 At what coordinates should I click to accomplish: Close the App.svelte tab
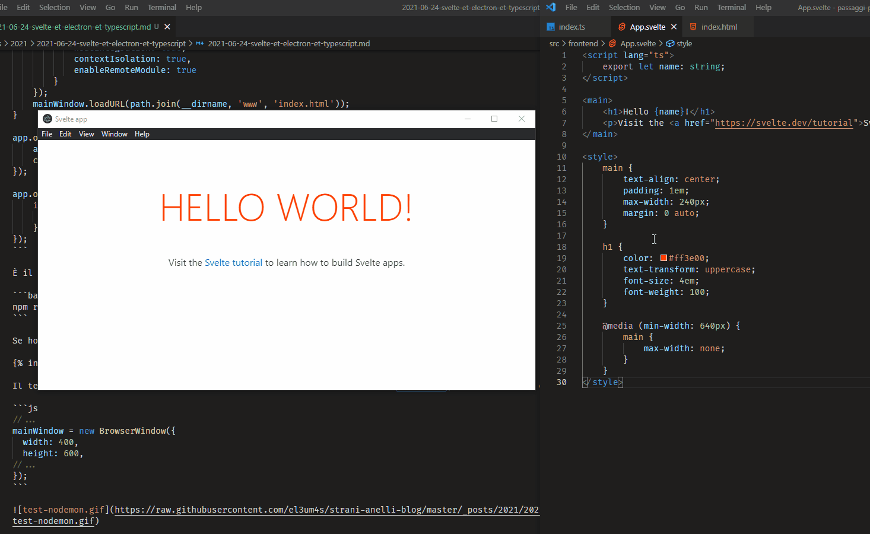pos(674,27)
